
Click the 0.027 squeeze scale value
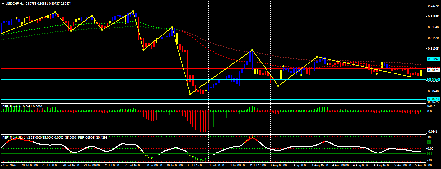(x=431, y=106)
